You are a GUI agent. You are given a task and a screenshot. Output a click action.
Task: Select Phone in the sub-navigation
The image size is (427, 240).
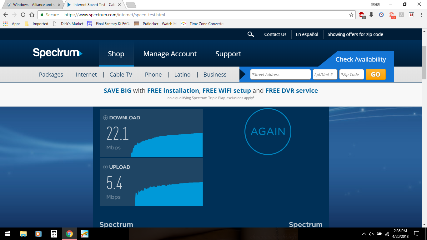click(x=153, y=74)
